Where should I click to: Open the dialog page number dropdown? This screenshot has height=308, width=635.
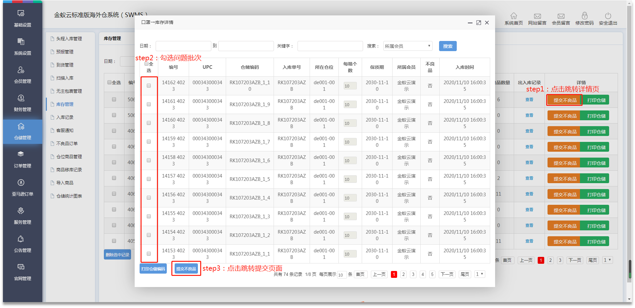pos(480,274)
